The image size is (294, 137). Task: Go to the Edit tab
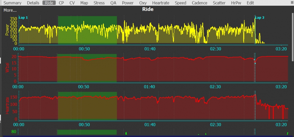(x=250, y=3)
